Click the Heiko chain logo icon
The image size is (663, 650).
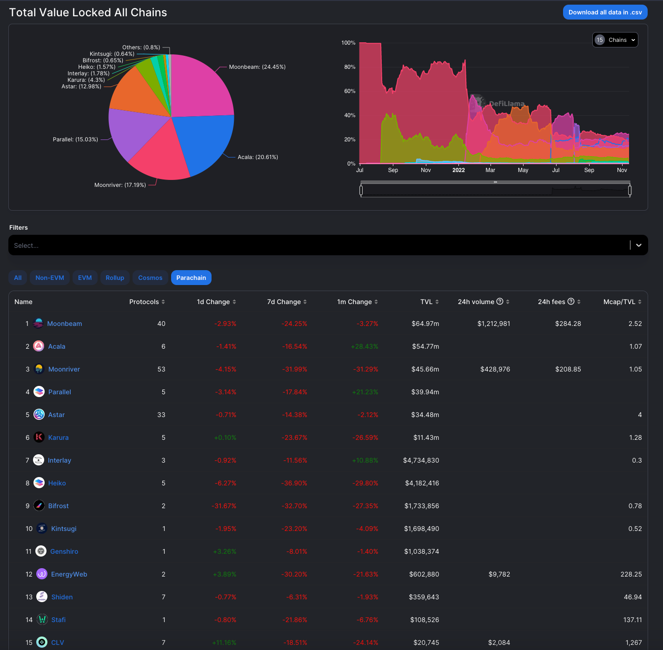tap(39, 483)
